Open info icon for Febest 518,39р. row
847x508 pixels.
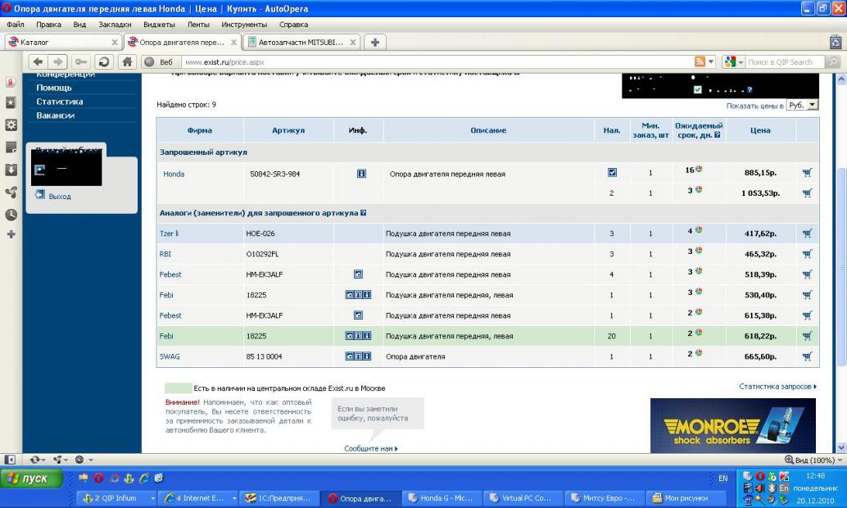[358, 274]
